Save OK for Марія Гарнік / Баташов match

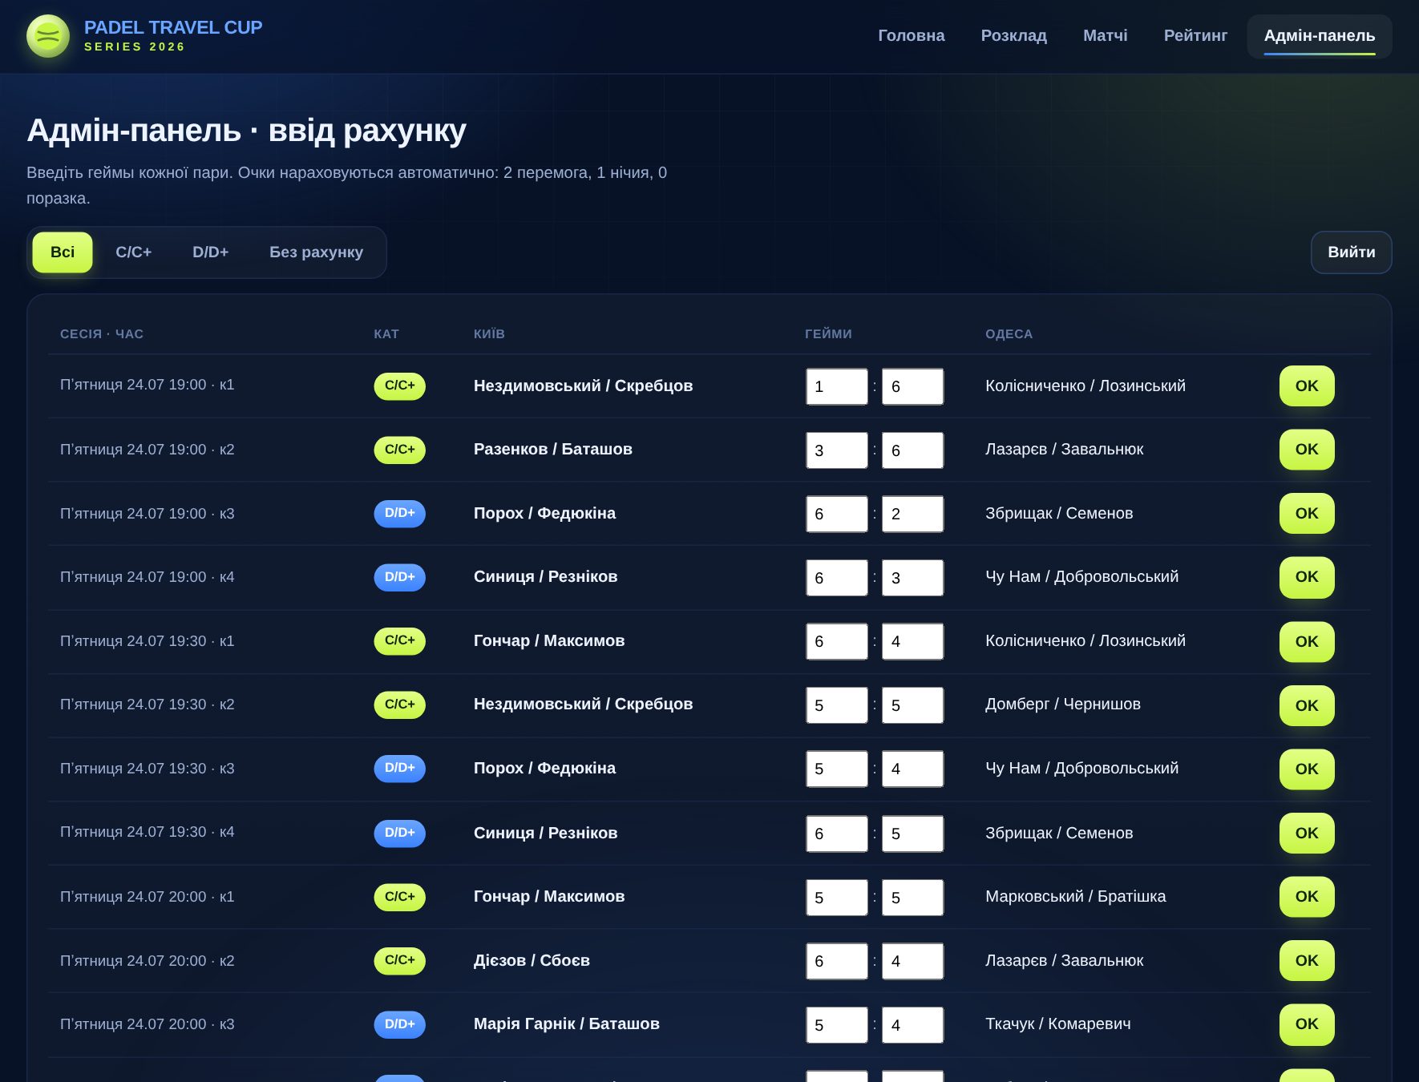coord(1306,1024)
